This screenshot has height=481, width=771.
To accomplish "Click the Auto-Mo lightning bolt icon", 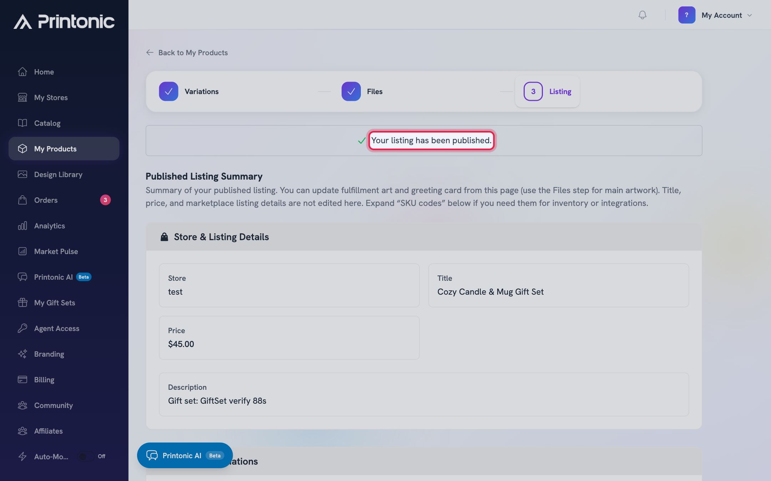I will pos(22,456).
